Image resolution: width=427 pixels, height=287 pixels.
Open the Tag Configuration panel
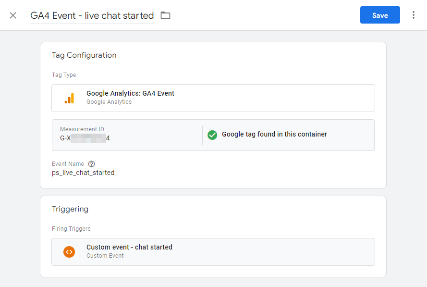click(84, 55)
